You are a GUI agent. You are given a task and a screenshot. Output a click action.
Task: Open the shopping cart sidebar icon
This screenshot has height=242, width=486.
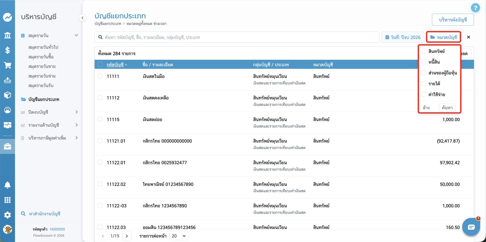tap(7, 65)
